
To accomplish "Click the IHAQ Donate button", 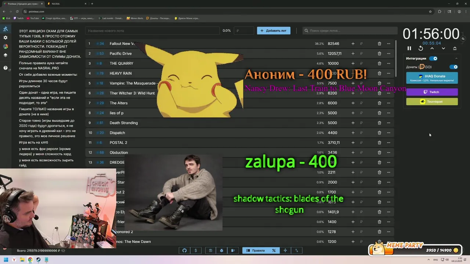I will pos(432,78).
